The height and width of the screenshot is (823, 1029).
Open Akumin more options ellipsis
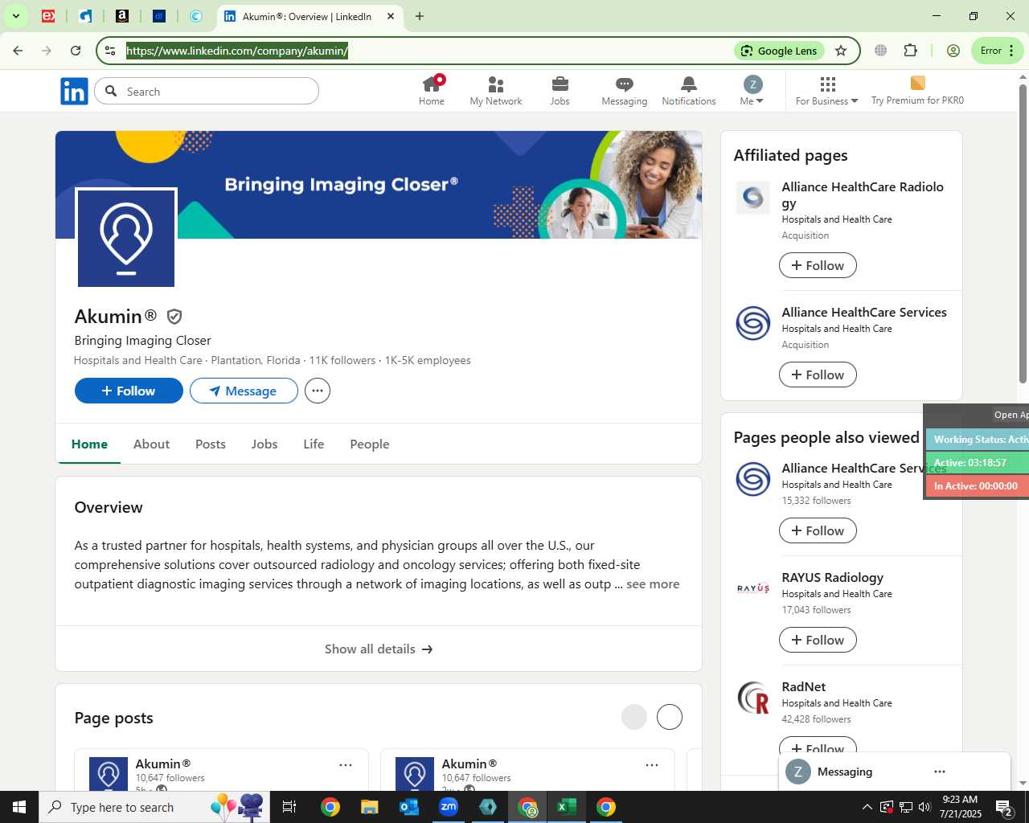pos(318,391)
